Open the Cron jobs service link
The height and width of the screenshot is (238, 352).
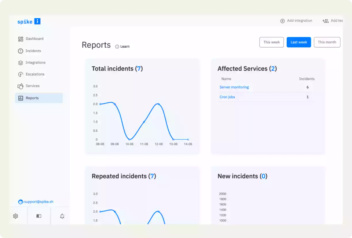tap(227, 97)
